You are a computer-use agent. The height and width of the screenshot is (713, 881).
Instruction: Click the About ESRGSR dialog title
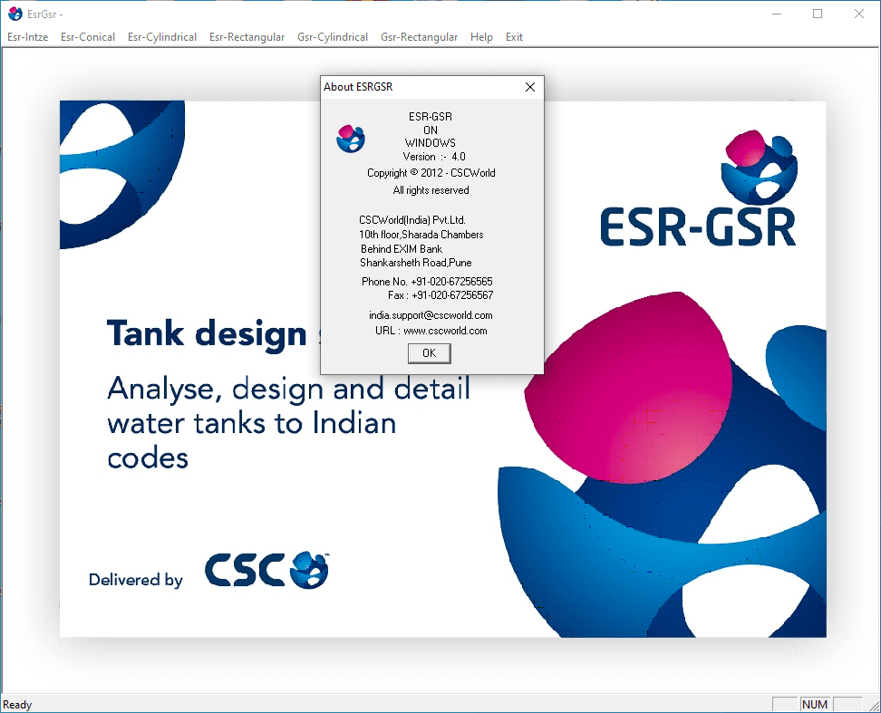tap(358, 87)
